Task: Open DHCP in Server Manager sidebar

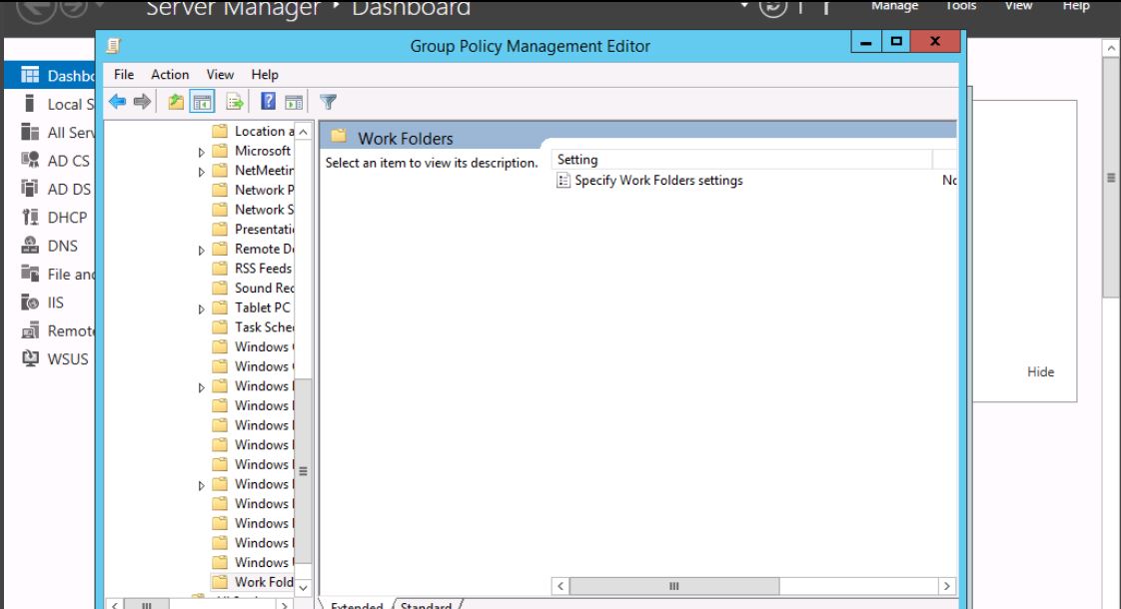Action: point(67,218)
